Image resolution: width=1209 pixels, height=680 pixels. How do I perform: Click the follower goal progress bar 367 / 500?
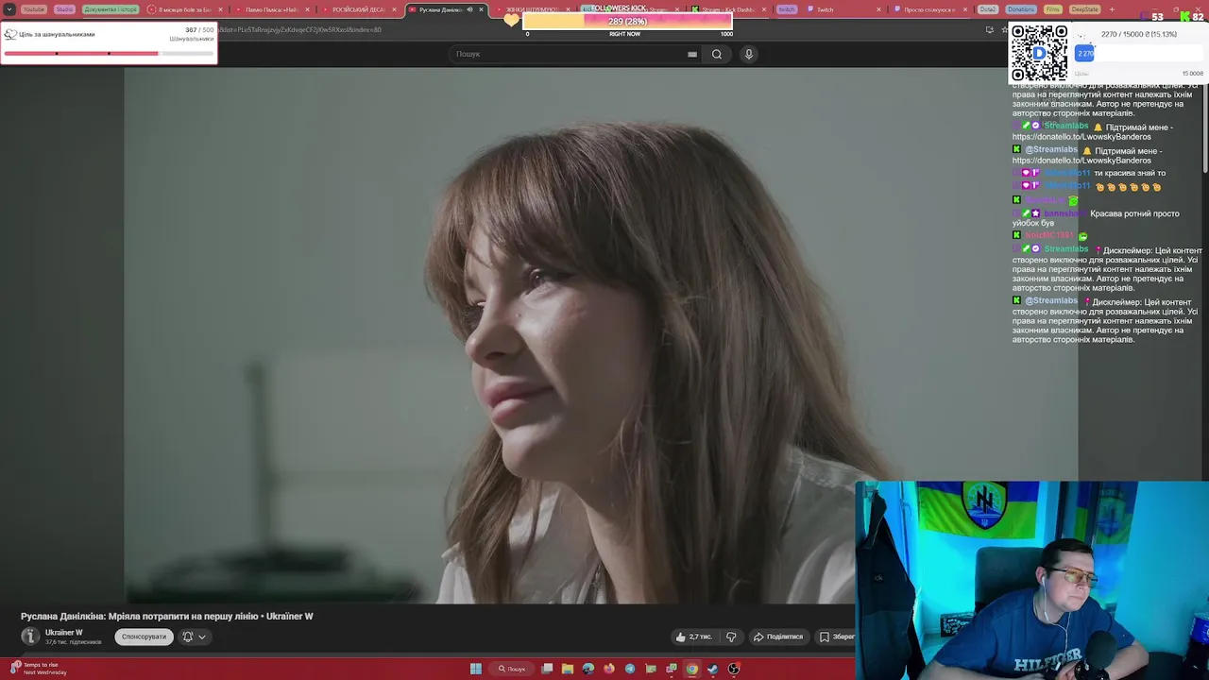(x=109, y=53)
